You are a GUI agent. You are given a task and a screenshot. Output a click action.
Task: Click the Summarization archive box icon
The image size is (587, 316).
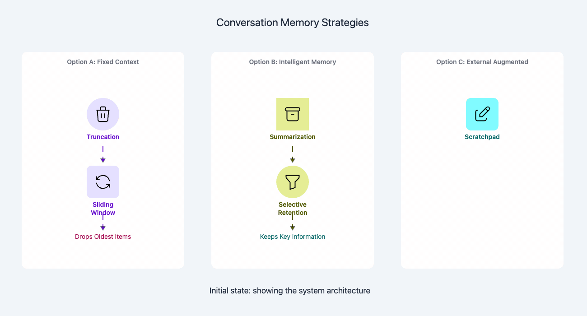293,114
